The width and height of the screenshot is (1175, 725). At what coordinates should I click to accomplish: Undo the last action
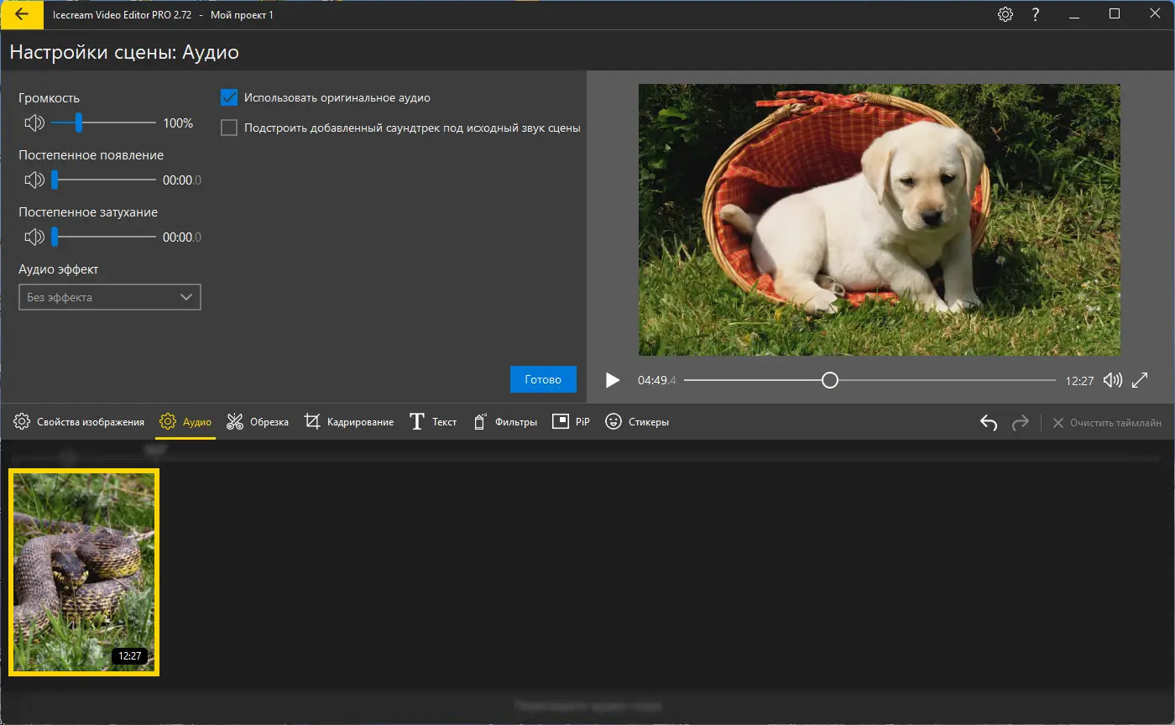click(989, 423)
